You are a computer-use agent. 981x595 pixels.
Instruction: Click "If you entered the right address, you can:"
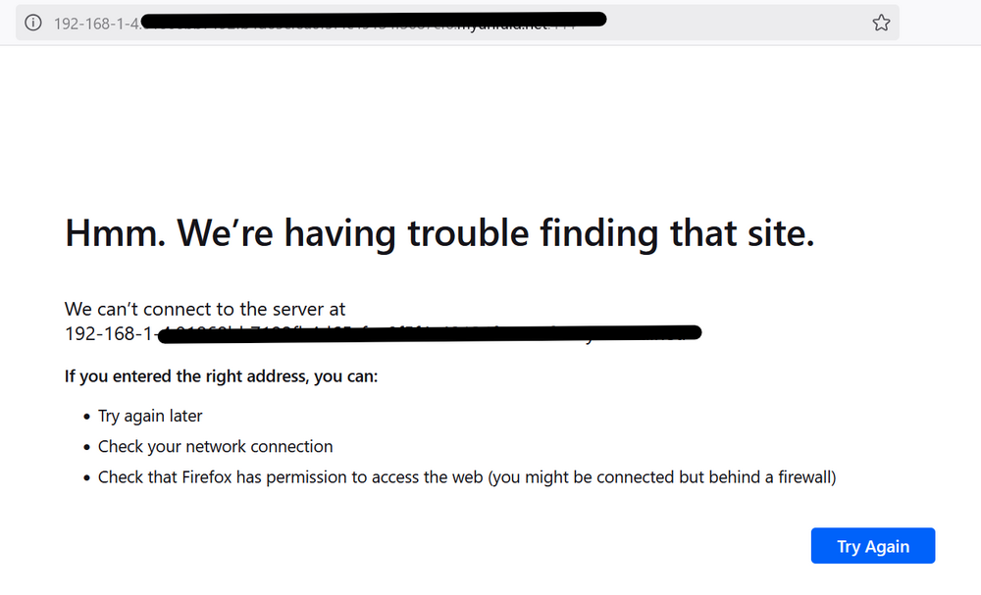click(221, 376)
